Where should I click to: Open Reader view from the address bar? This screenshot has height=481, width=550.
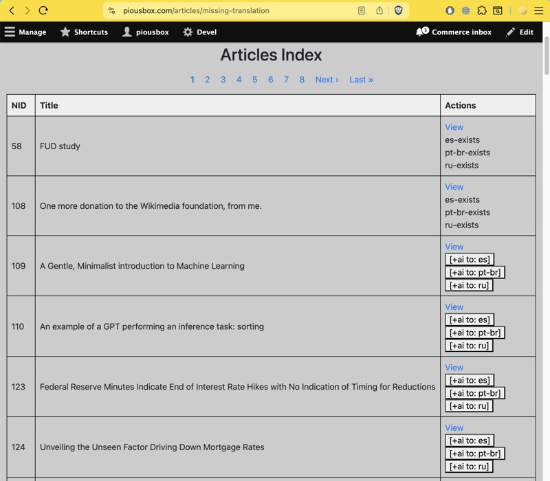tap(362, 10)
